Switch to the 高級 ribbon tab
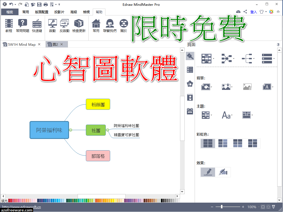 [74, 12]
